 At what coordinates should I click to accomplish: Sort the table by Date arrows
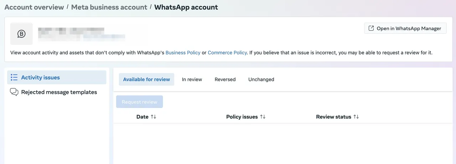click(x=154, y=117)
